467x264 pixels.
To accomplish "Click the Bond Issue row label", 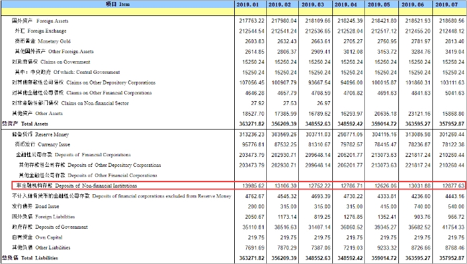I will [x=35, y=206].
